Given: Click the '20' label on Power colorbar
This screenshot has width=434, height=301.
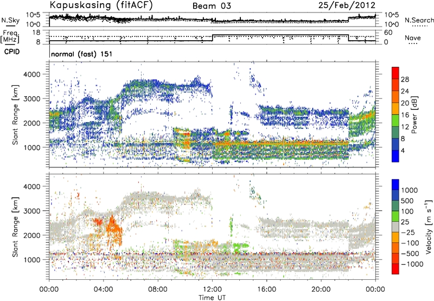Looking at the screenshot, I should tap(405, 103).
